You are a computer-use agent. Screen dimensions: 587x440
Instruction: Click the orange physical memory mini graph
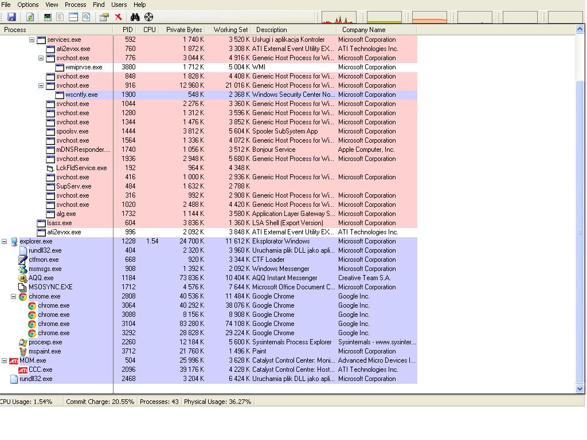click(429, 17)
